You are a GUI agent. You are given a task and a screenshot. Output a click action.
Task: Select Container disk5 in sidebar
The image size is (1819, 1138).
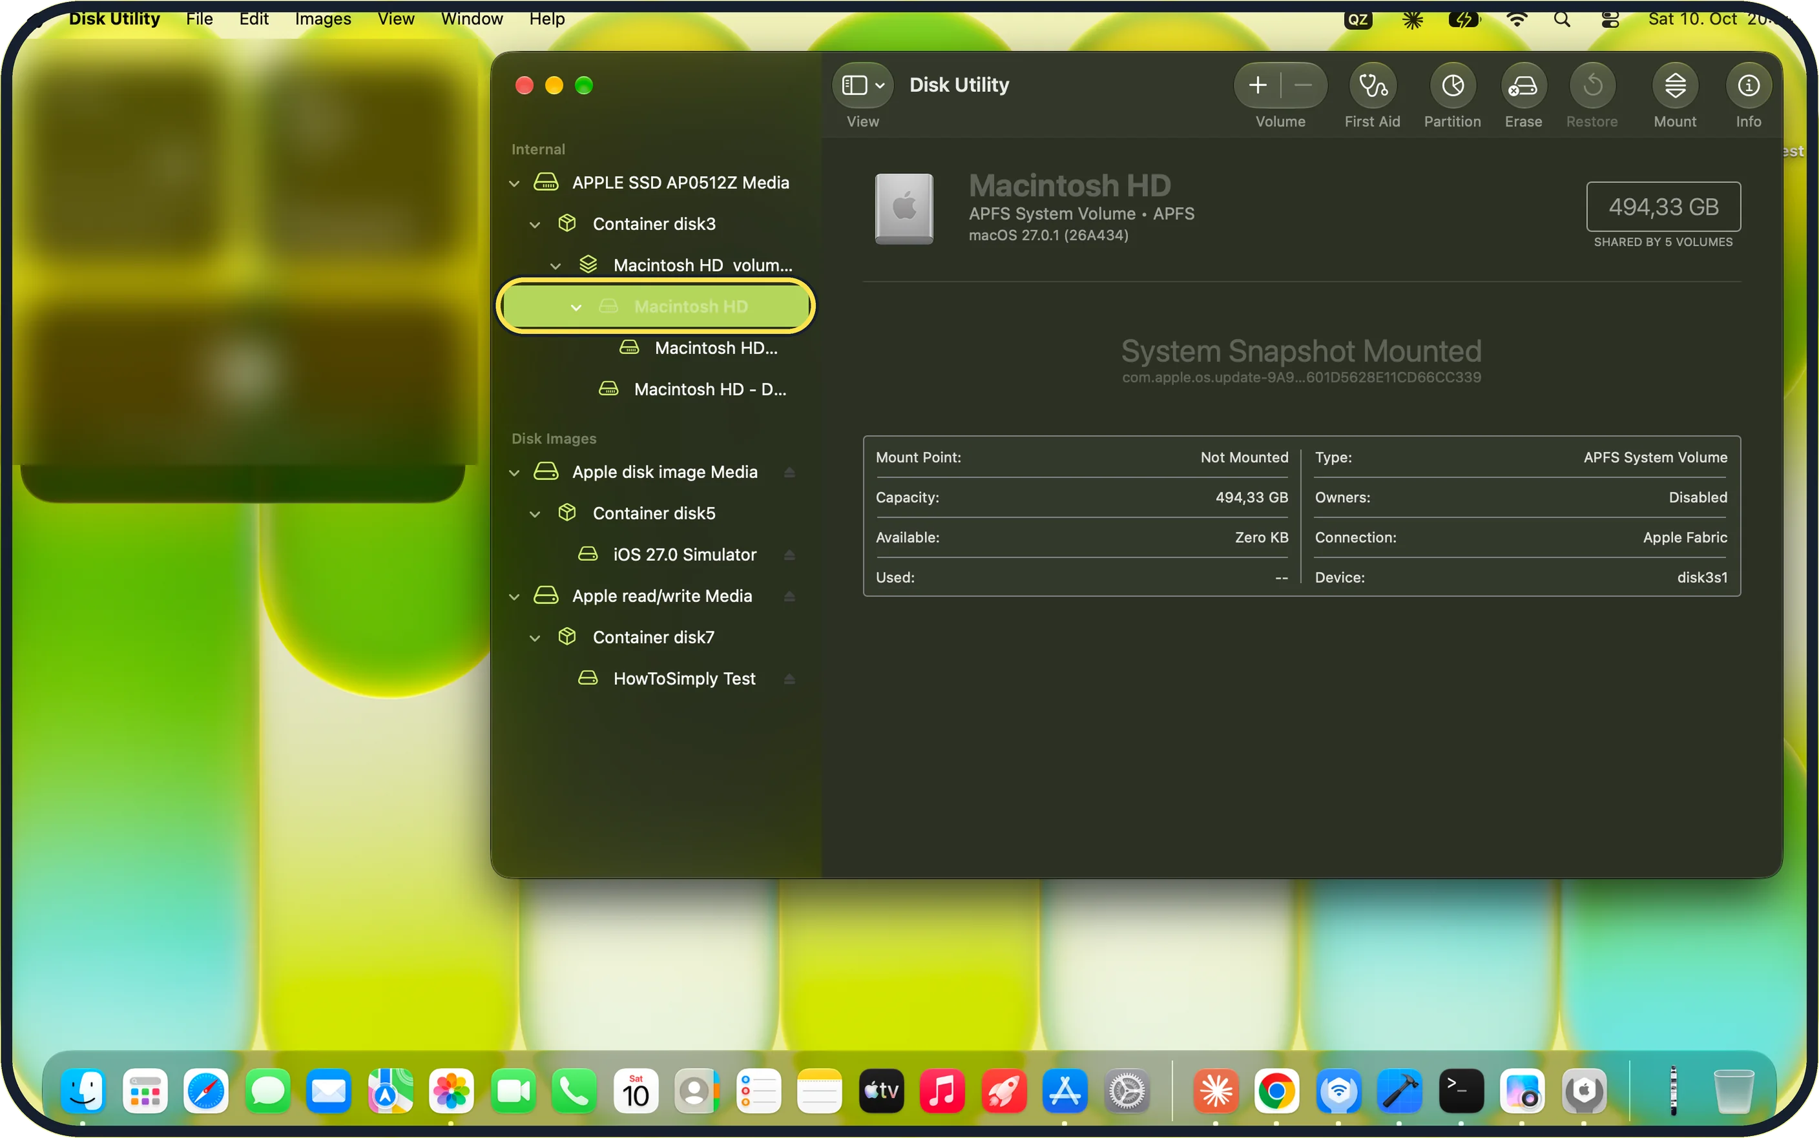[x=656, y=513]
